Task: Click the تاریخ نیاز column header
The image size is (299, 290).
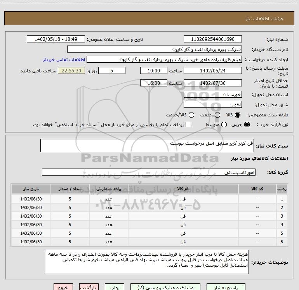Action: (x=31, y=189)
